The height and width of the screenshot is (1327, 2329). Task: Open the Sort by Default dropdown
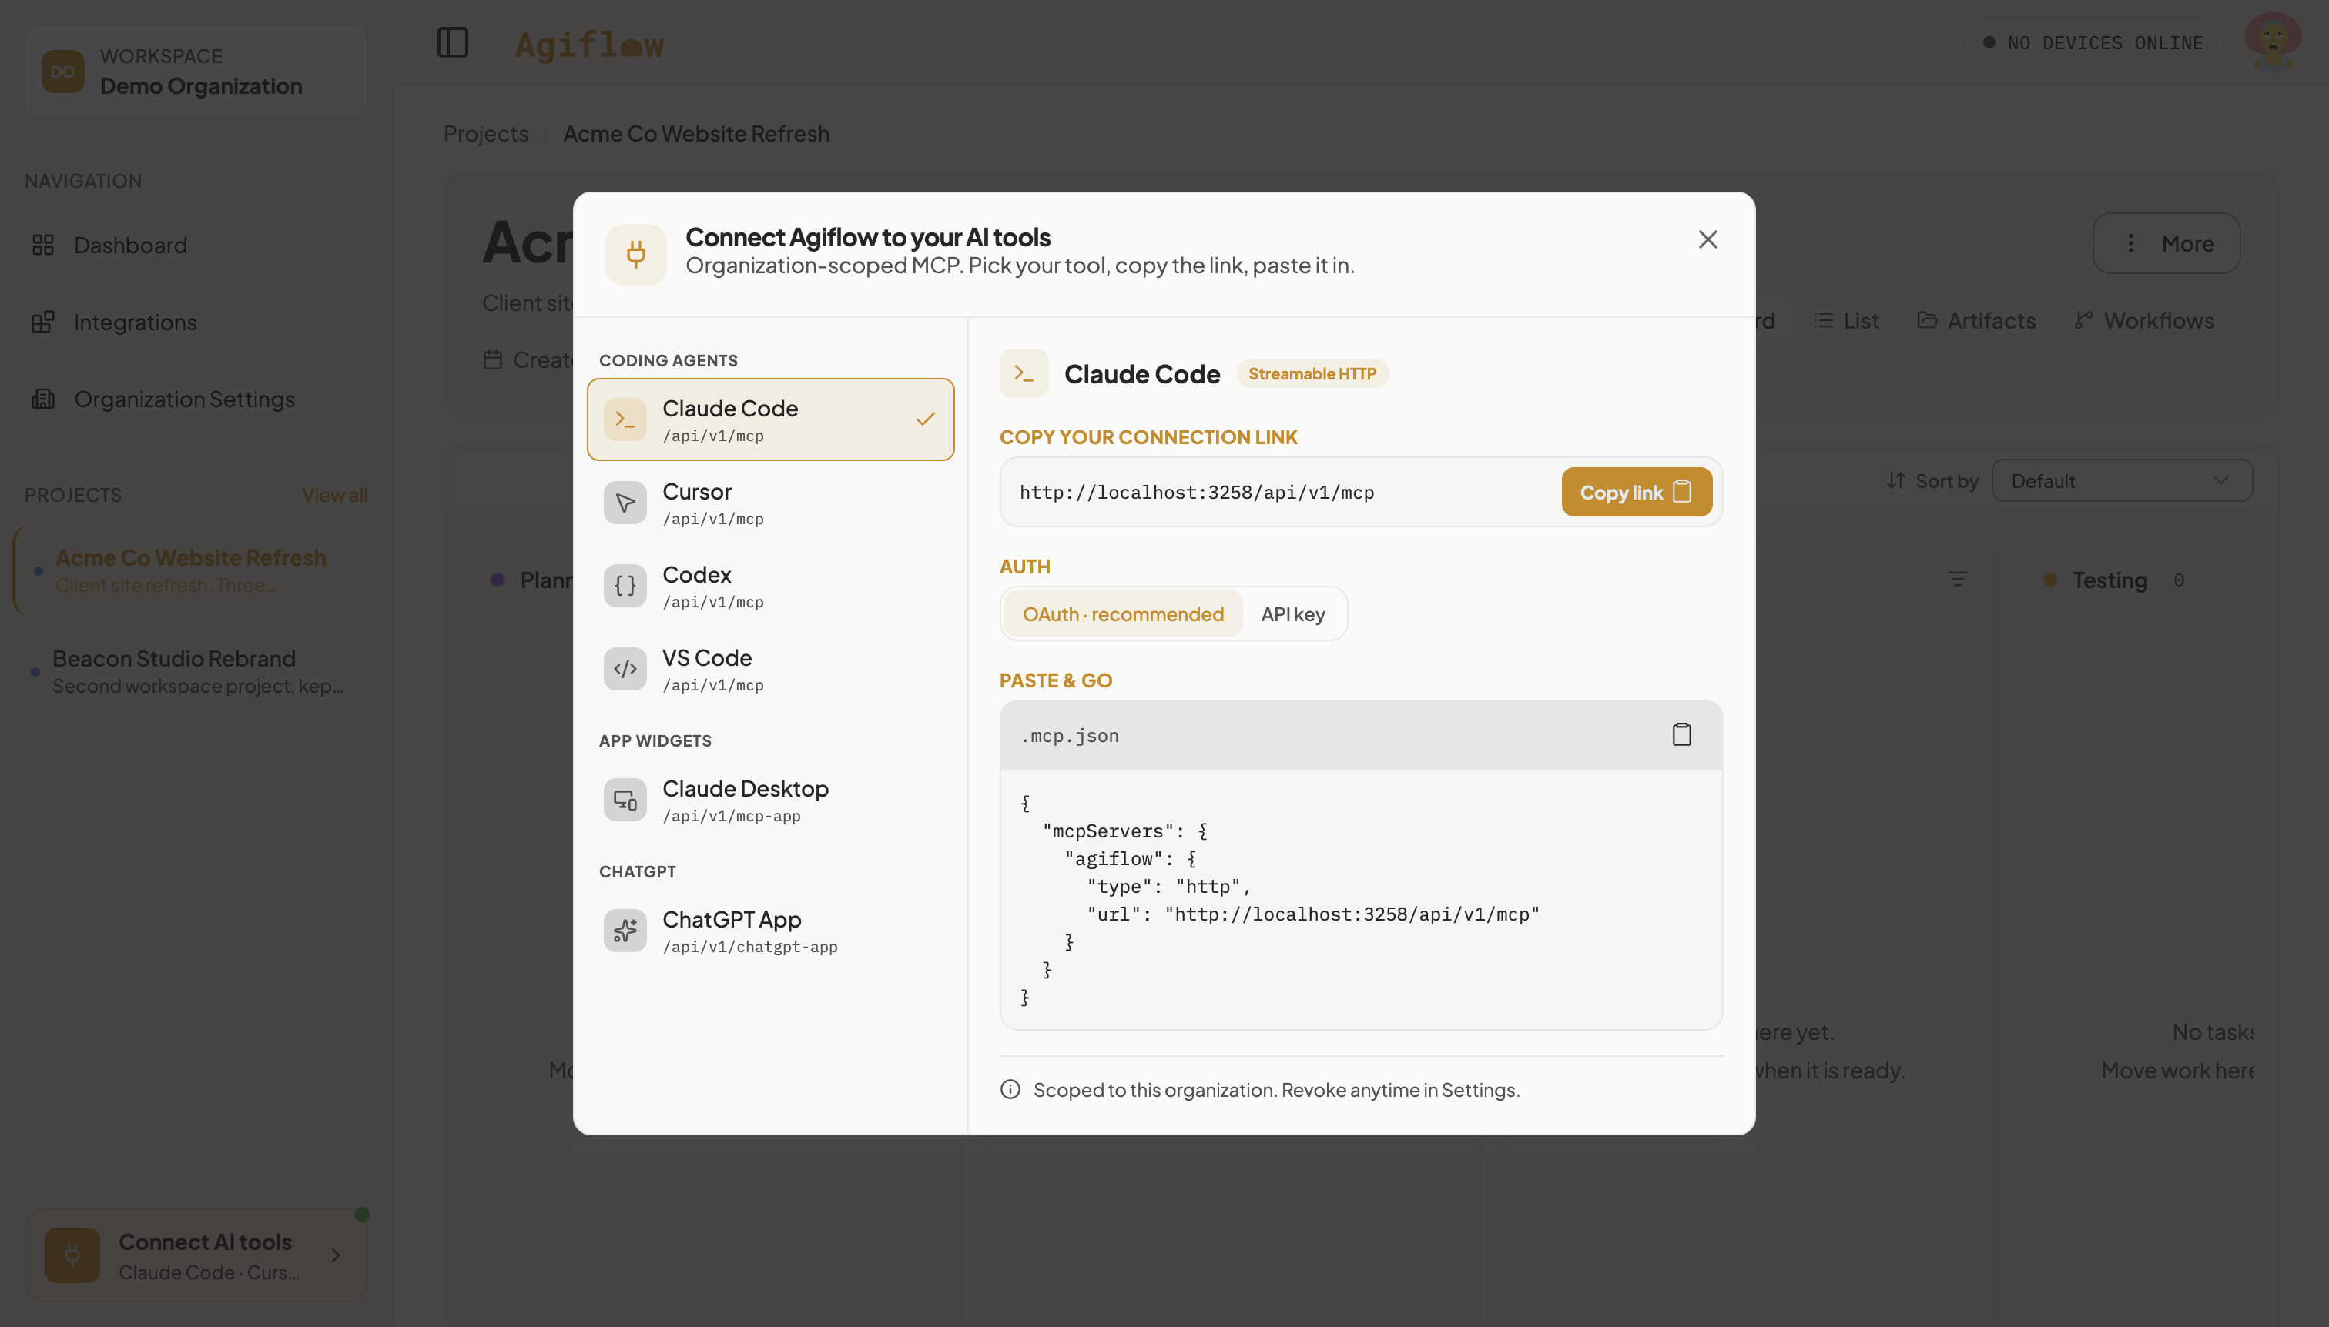point(2121,480)
